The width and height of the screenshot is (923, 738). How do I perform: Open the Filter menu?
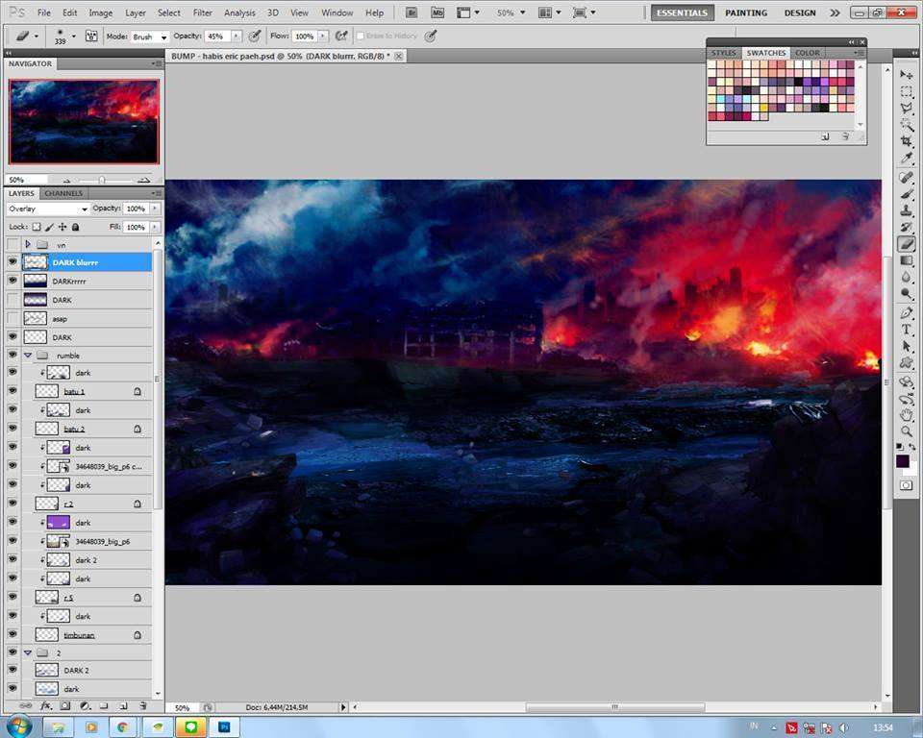(x=202, y=13)
